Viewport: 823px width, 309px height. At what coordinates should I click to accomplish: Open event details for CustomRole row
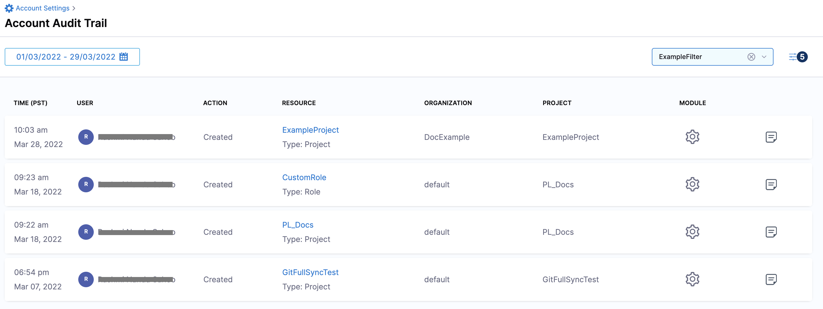pos(771,185)
